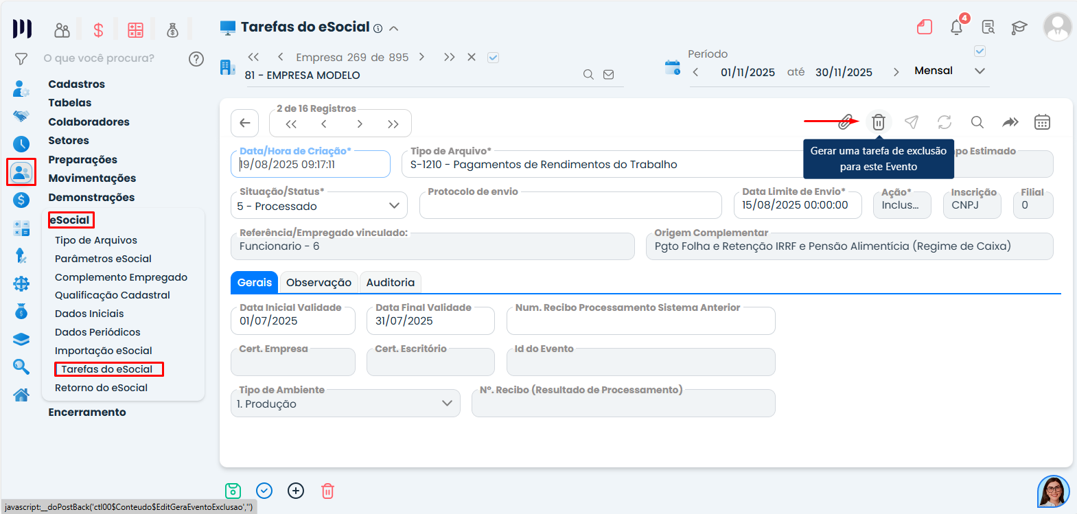
Task: Toggle the checkbox beside company navigation
Action: tap(493, 58)
